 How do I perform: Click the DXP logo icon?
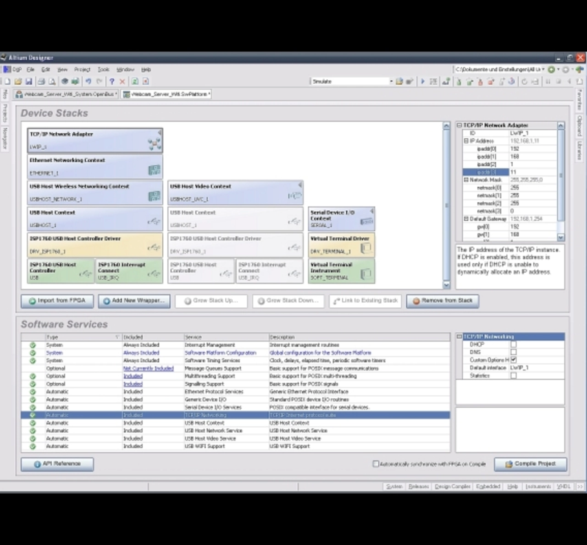point(7,70)
